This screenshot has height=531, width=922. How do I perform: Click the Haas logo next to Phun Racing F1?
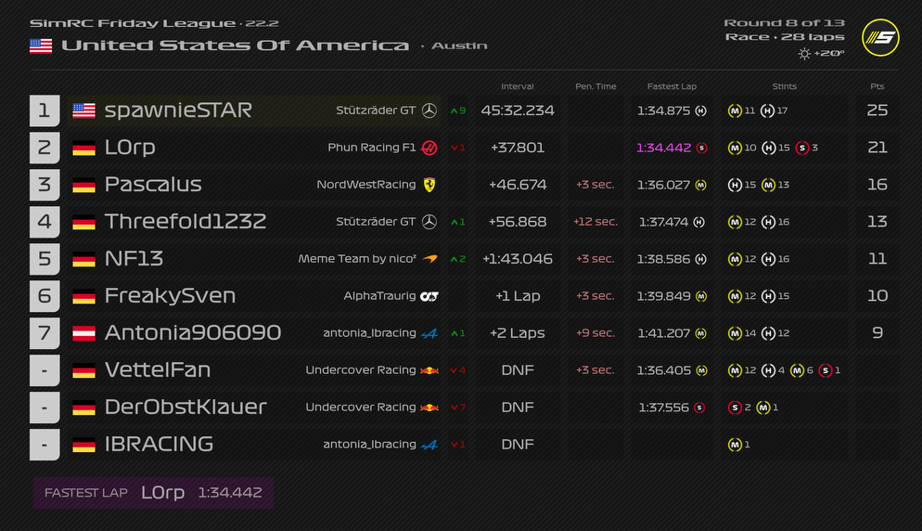429,148
